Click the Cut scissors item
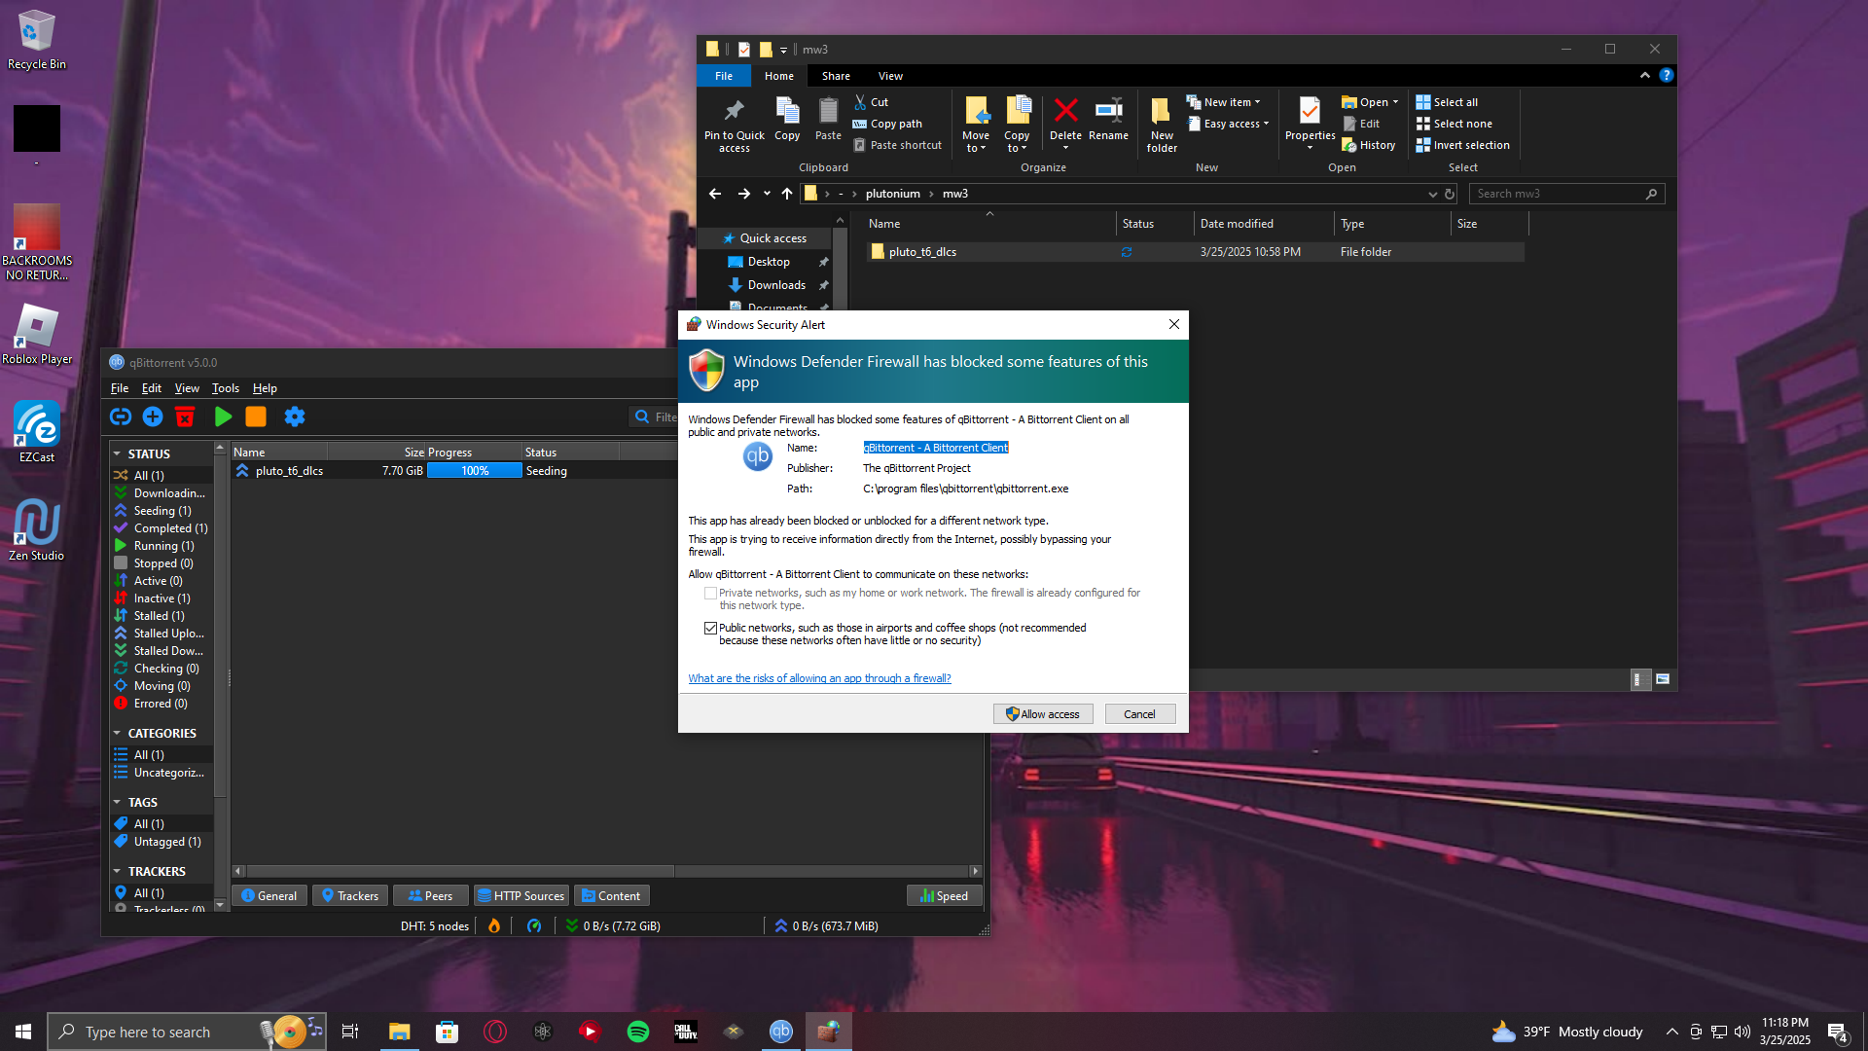This screenshot has height=1051, width=1868. click(x=871, y=102)
